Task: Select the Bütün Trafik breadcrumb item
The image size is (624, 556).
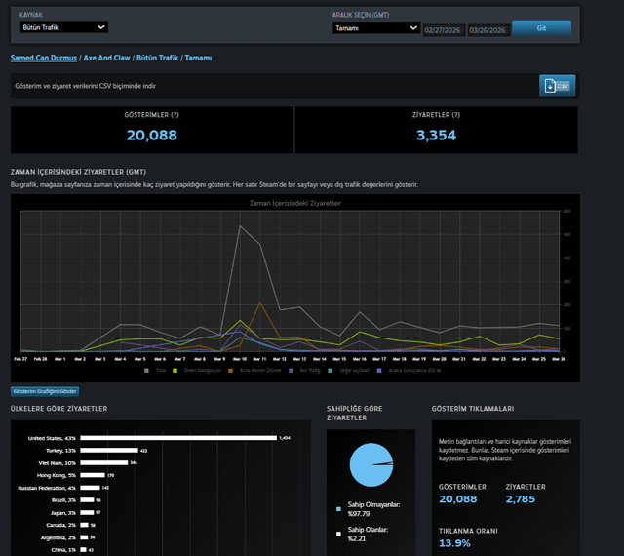Action: click(x=163, y=59)
